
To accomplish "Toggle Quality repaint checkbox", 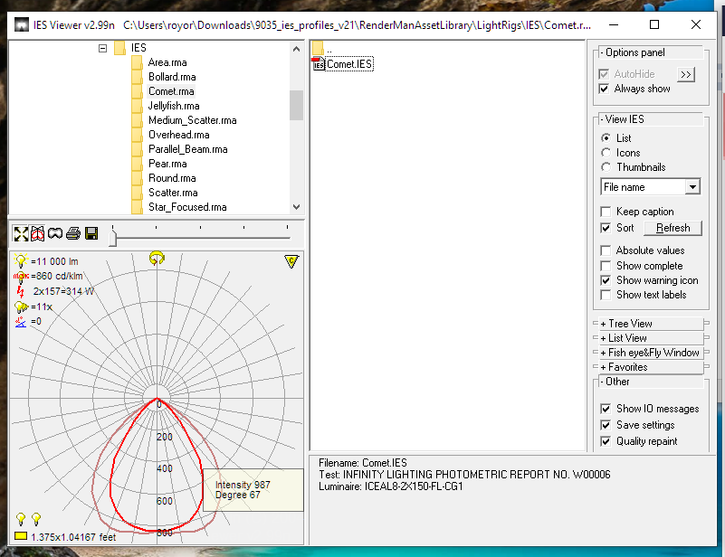I will click(606, 441).
